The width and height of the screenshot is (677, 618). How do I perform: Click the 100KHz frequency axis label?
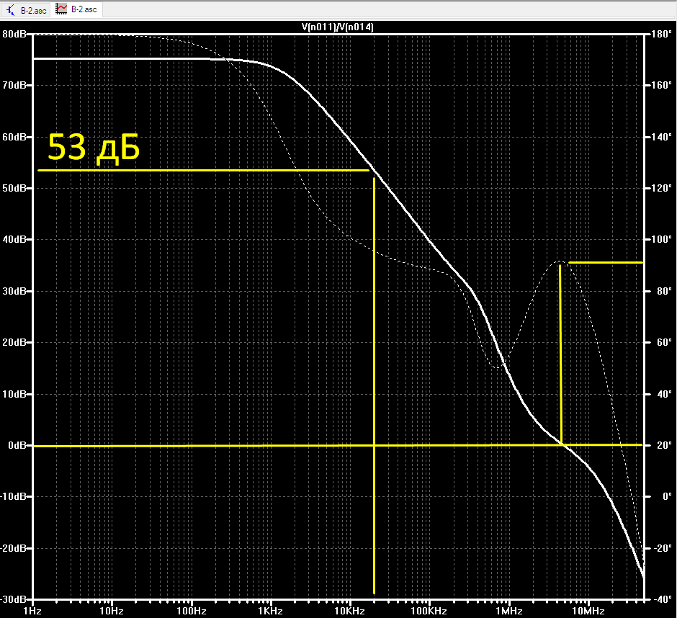point(429,611)
